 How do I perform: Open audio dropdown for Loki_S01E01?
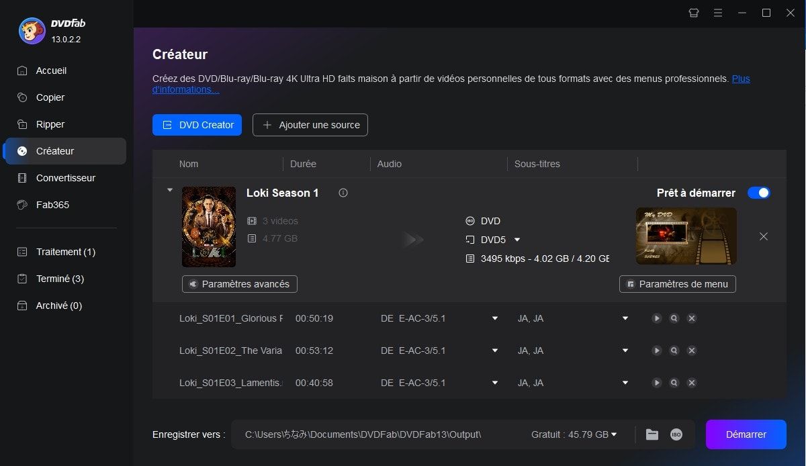[495, 318]
